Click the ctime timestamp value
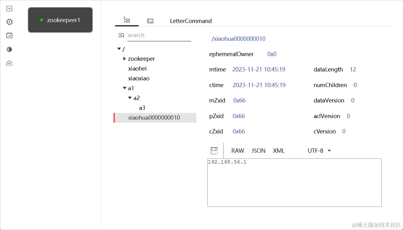 (x=259, y=85)
